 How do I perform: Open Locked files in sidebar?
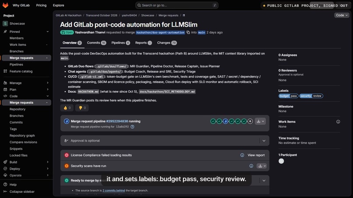click(x=18, y=155)
